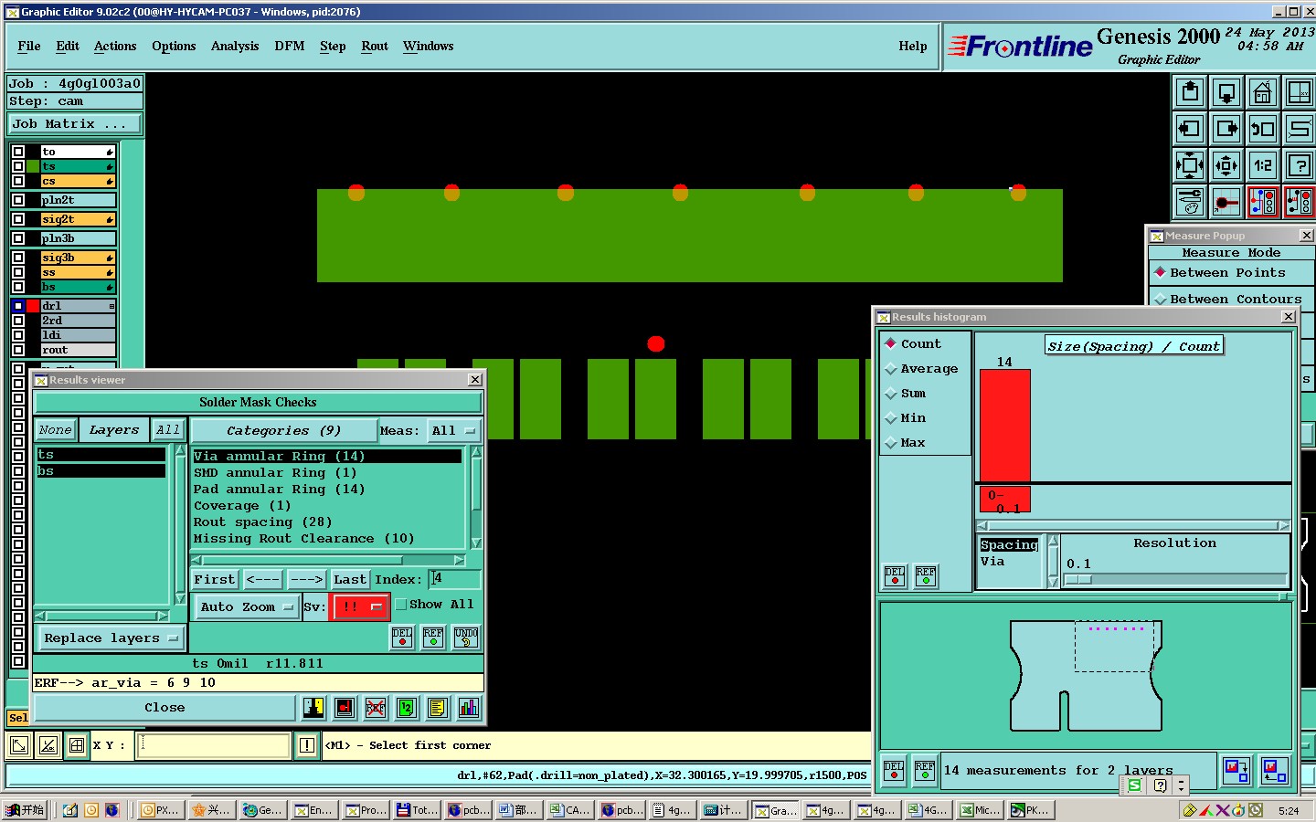Click the All layers button
Screen dimensions: 1316x822
coord(168,430)
